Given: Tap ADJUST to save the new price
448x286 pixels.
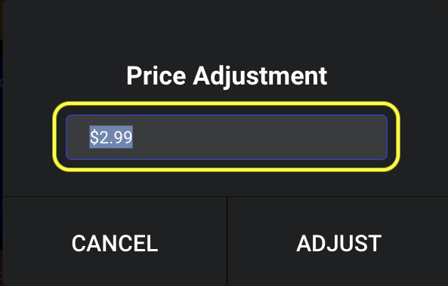Looking at the screenshot, I should pos(338,243).
